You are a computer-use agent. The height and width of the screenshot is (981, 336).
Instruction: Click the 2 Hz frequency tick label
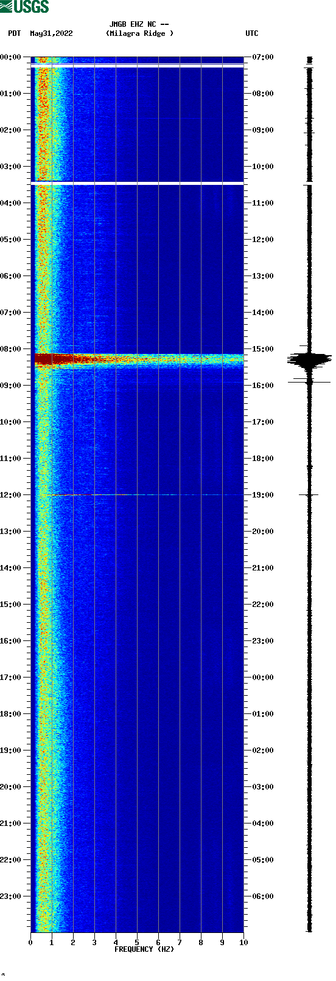point(73,943)
